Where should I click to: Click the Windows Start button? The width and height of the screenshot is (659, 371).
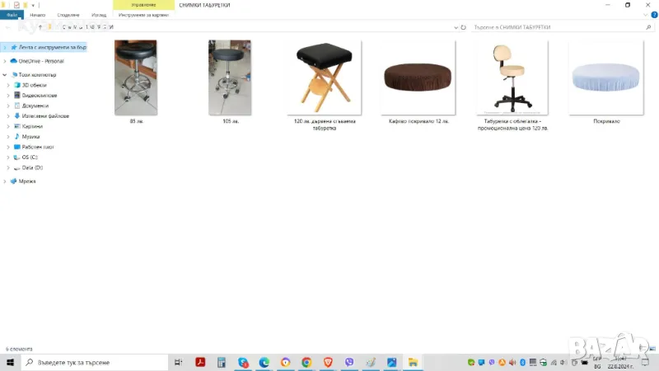[10, 362]
